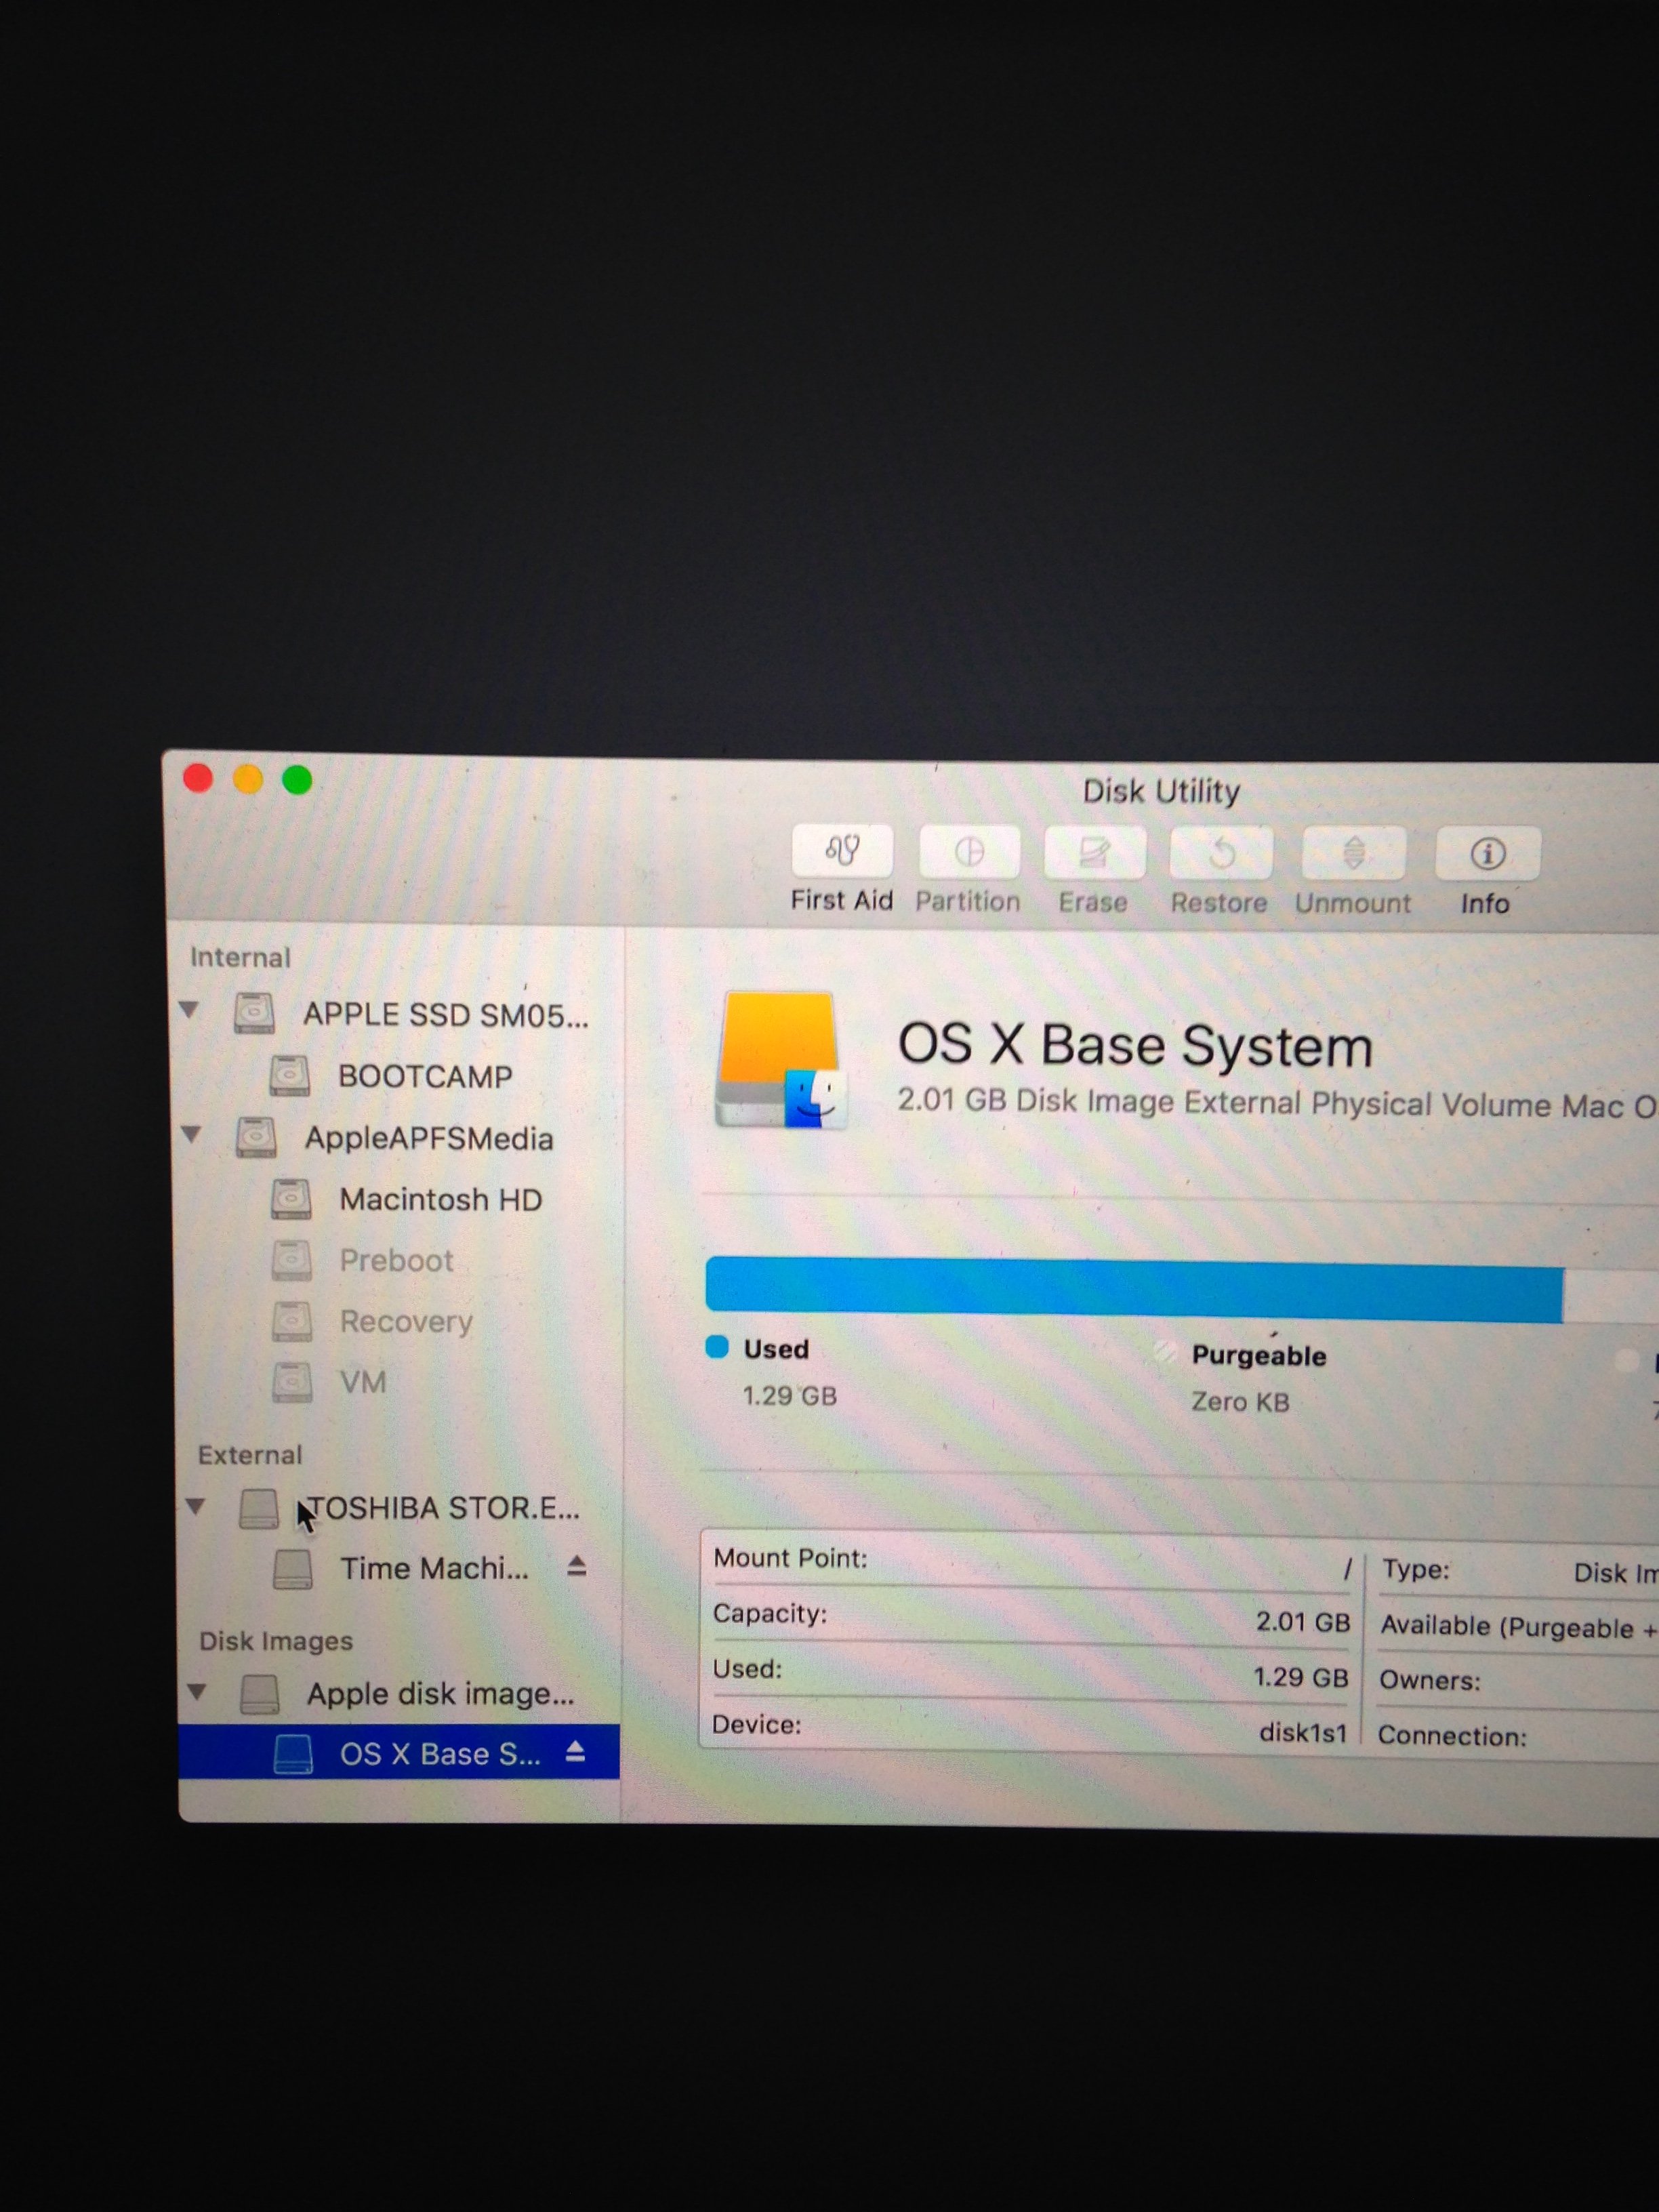Click the 2.01 GB capacity value

[x=1303, y=1621]
